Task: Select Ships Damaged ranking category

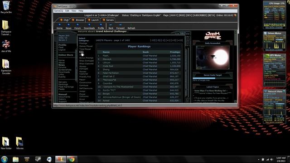Action: coord(87,61)
